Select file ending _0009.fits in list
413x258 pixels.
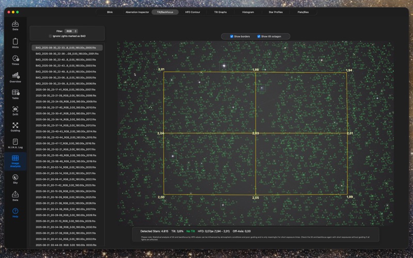pyautogui.click(x=67, y=101)
